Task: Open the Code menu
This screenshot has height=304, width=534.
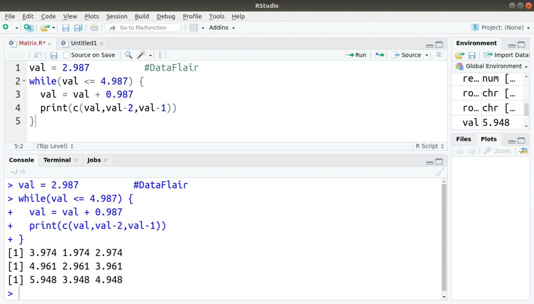Action: point(48,16)
